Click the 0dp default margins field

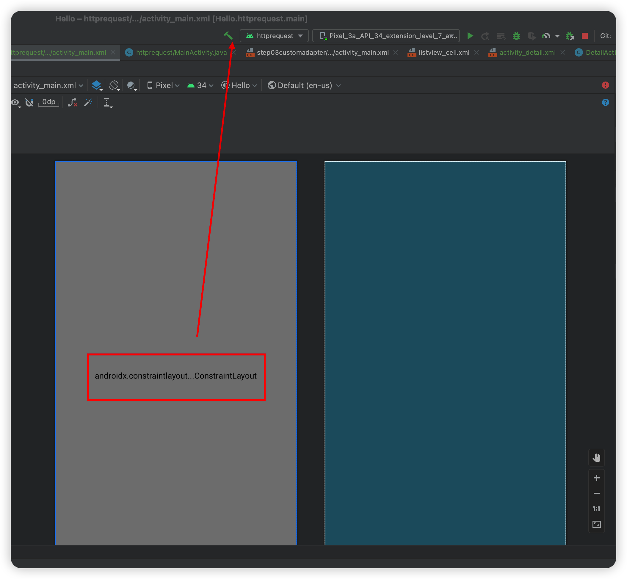point(48,102)
